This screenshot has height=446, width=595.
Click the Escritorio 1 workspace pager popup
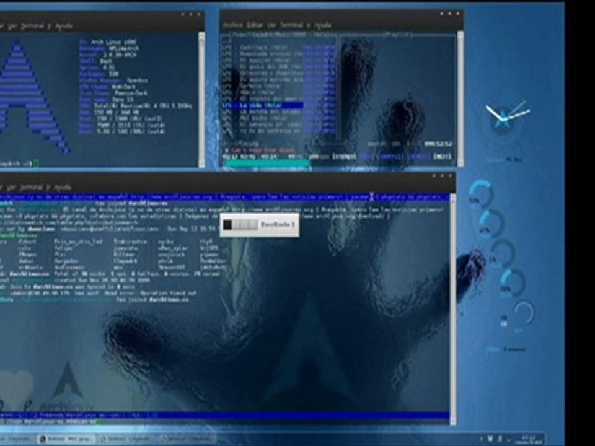pos(260,225)
